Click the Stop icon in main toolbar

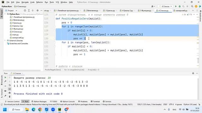click(187, 6)
